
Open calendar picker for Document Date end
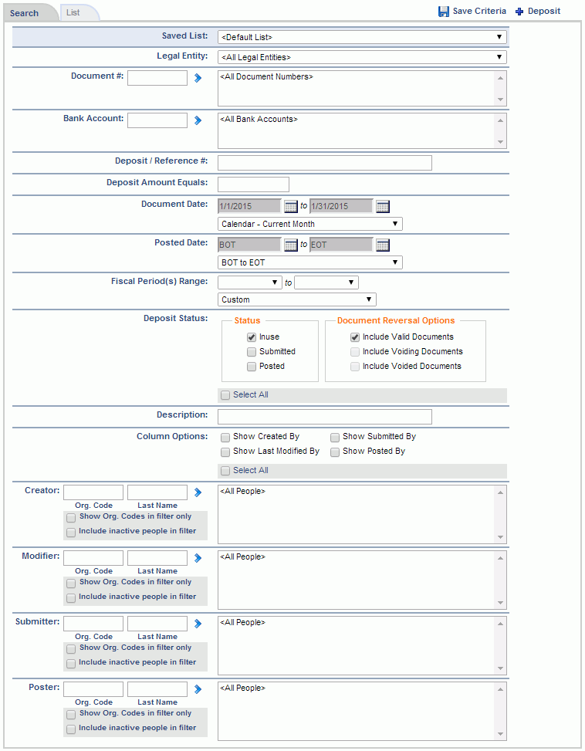(x=382, y=206)
